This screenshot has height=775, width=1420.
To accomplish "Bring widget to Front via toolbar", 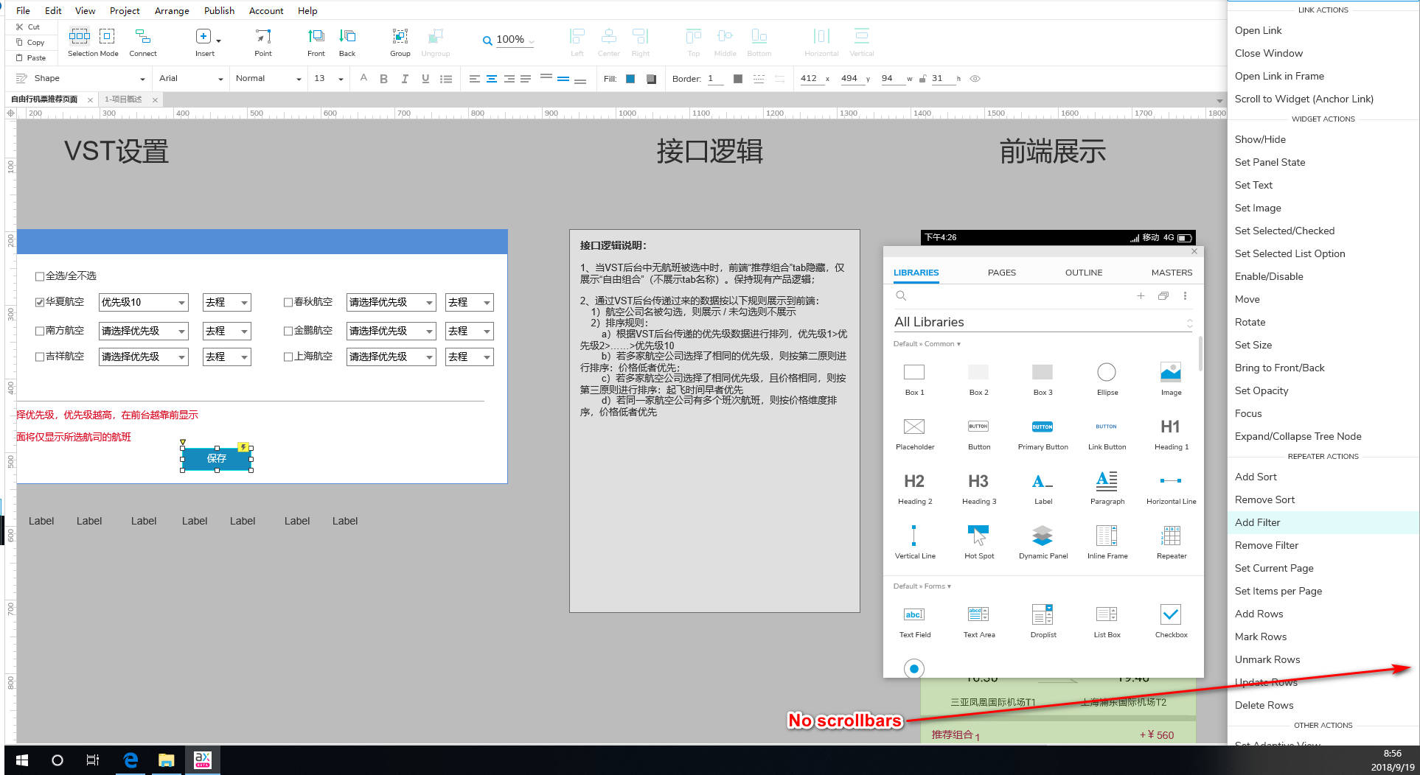I will 316,42.
